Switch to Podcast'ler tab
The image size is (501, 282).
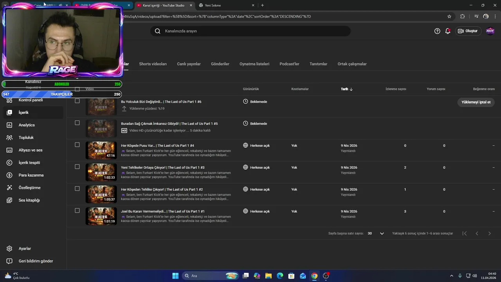point(289,64)
